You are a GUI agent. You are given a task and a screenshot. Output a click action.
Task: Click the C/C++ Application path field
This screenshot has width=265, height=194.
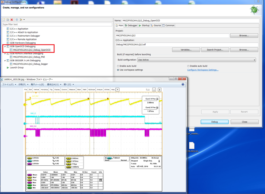tap(187, 45)
